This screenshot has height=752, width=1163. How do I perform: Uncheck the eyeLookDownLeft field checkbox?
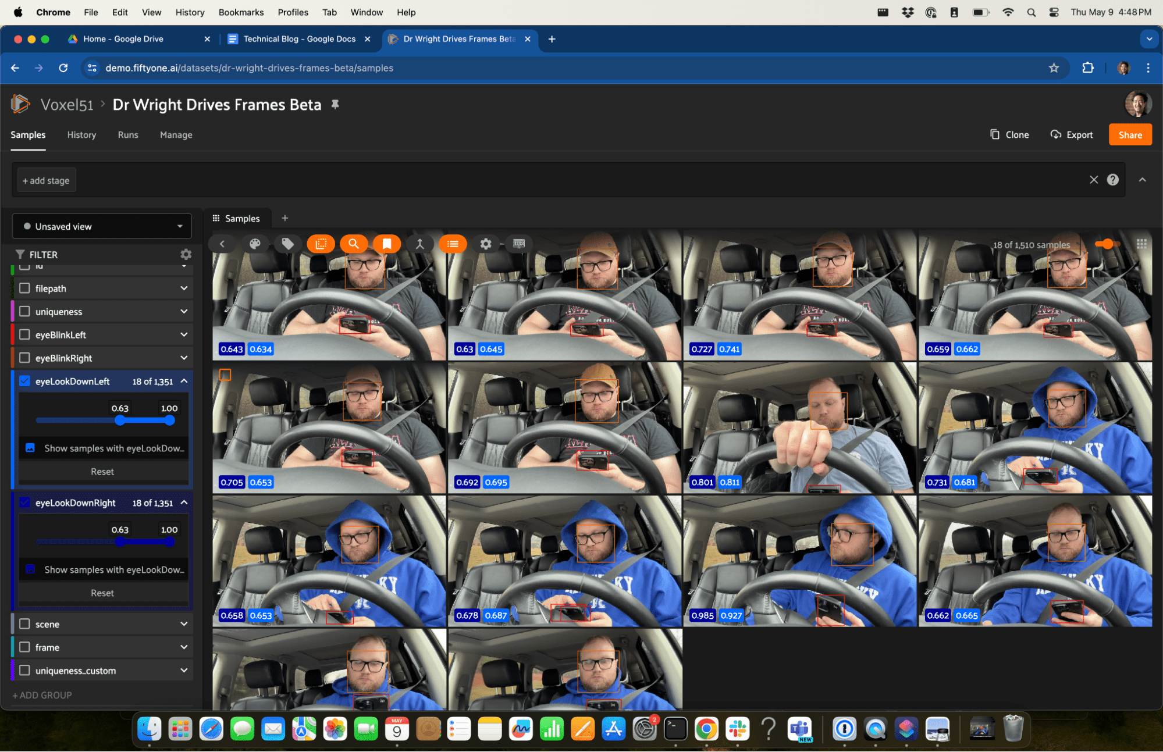point(24,382)
